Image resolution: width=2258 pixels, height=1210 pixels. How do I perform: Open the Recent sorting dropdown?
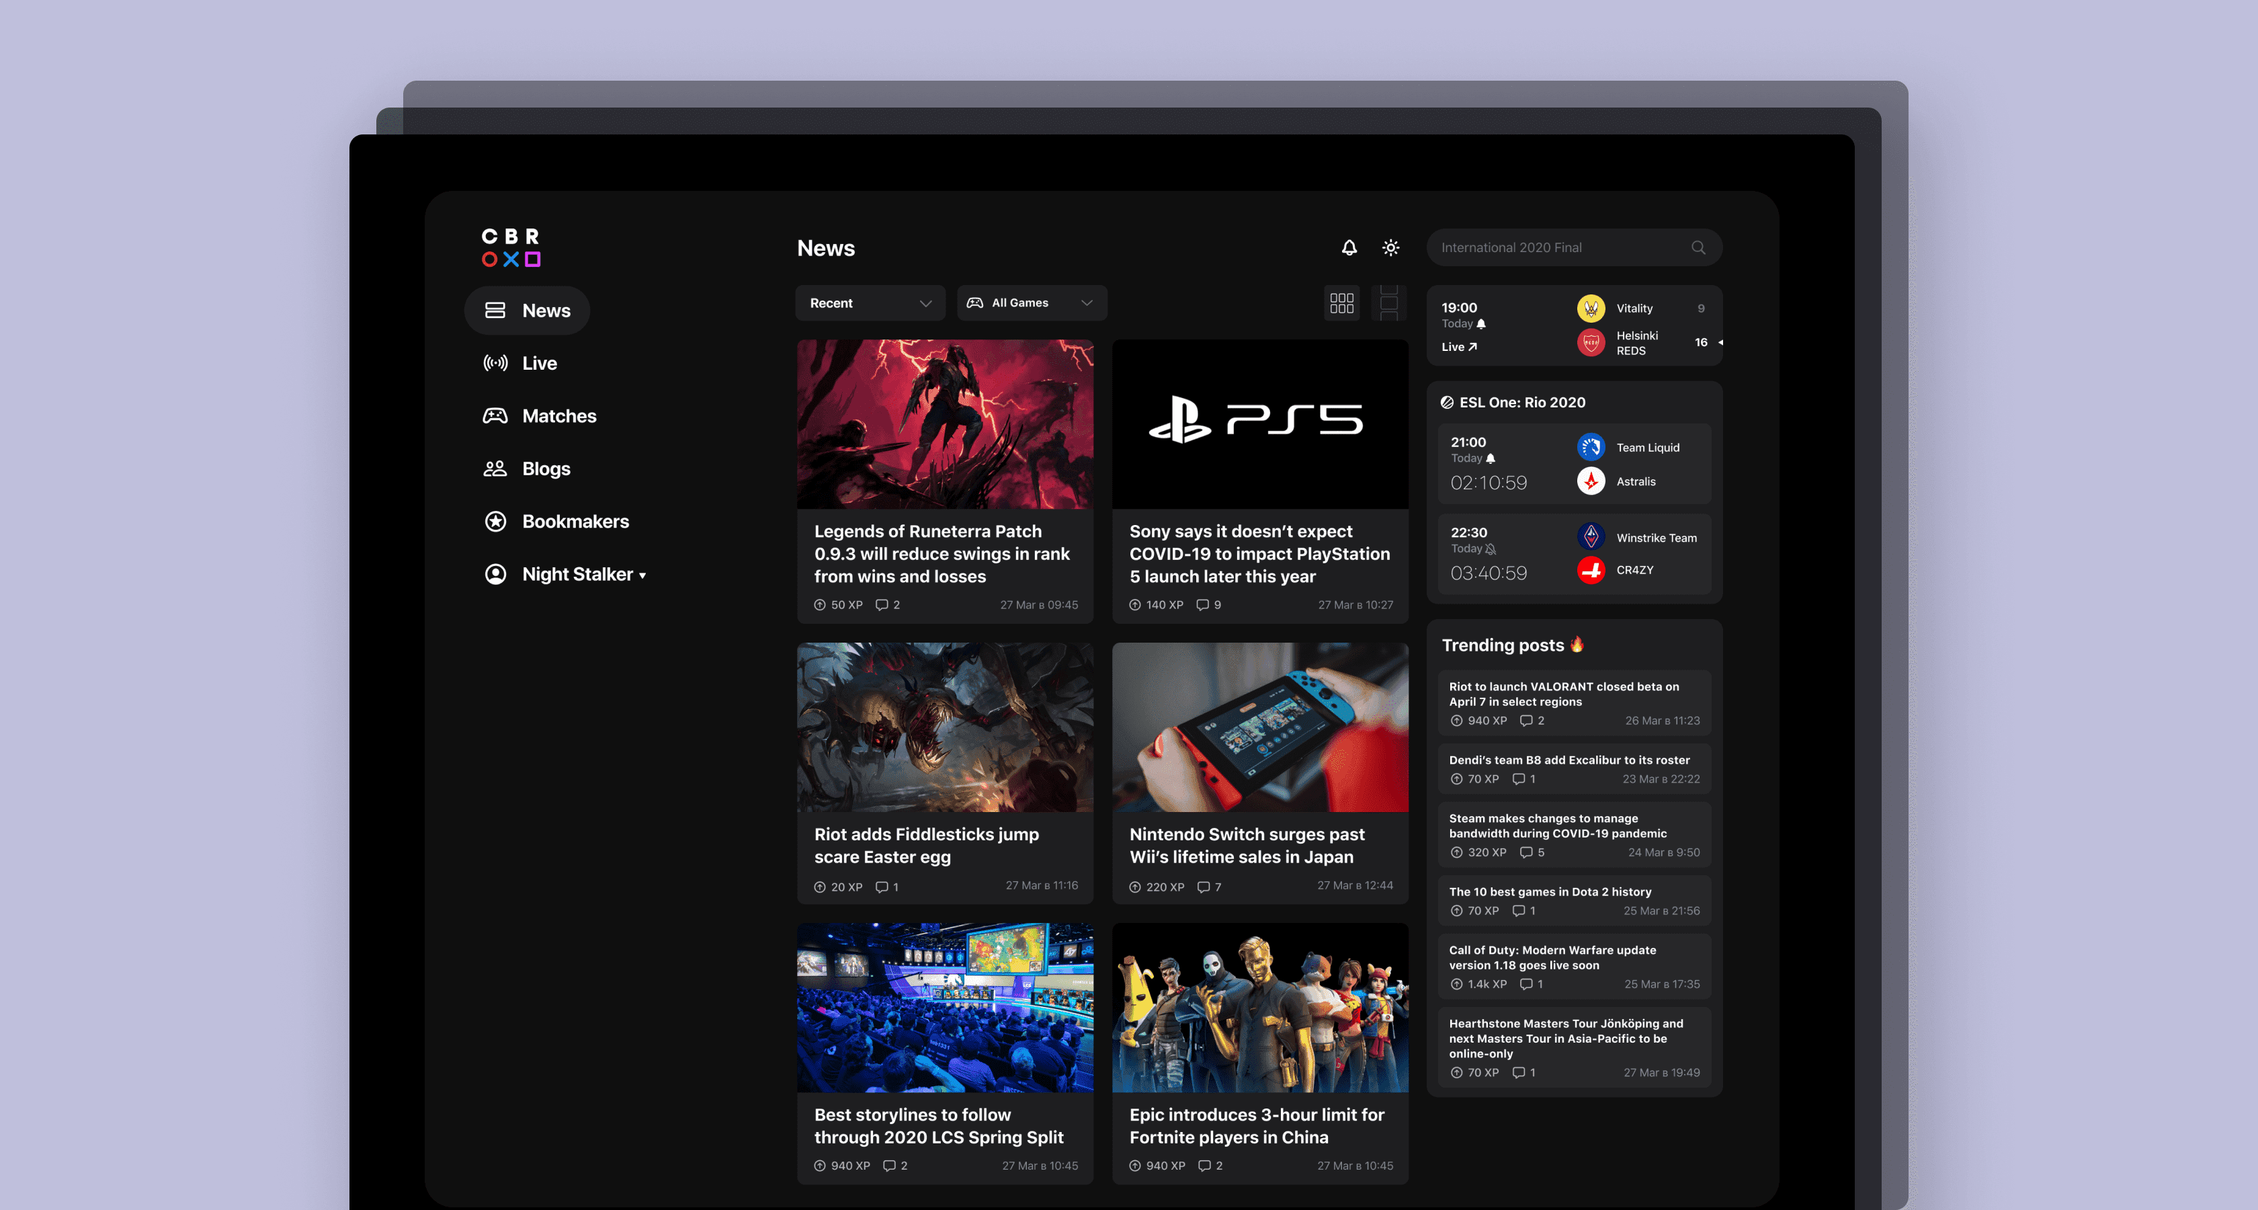click(870, 303)
